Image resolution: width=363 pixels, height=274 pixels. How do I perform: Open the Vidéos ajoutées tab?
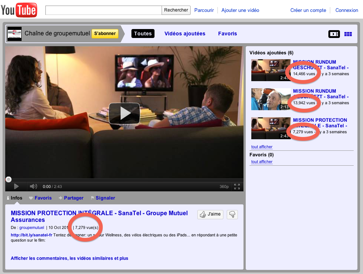pos(185,34)
